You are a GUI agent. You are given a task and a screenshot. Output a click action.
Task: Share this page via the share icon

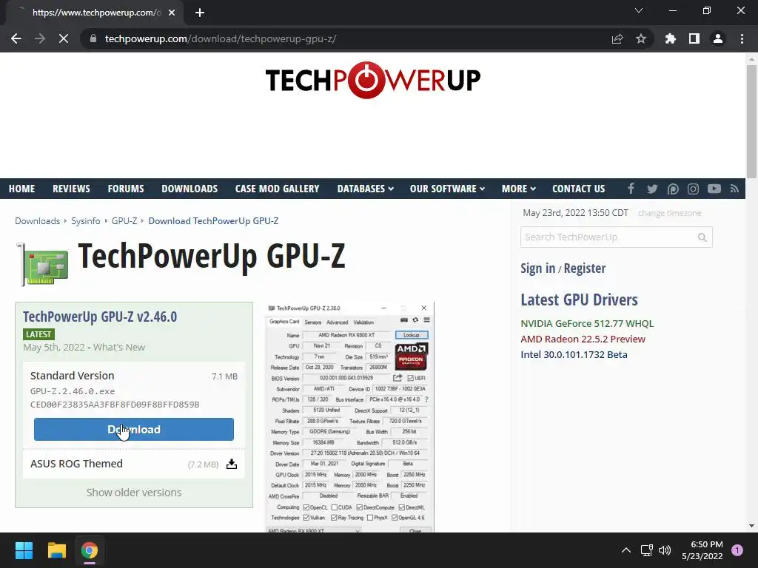(617, 38)
